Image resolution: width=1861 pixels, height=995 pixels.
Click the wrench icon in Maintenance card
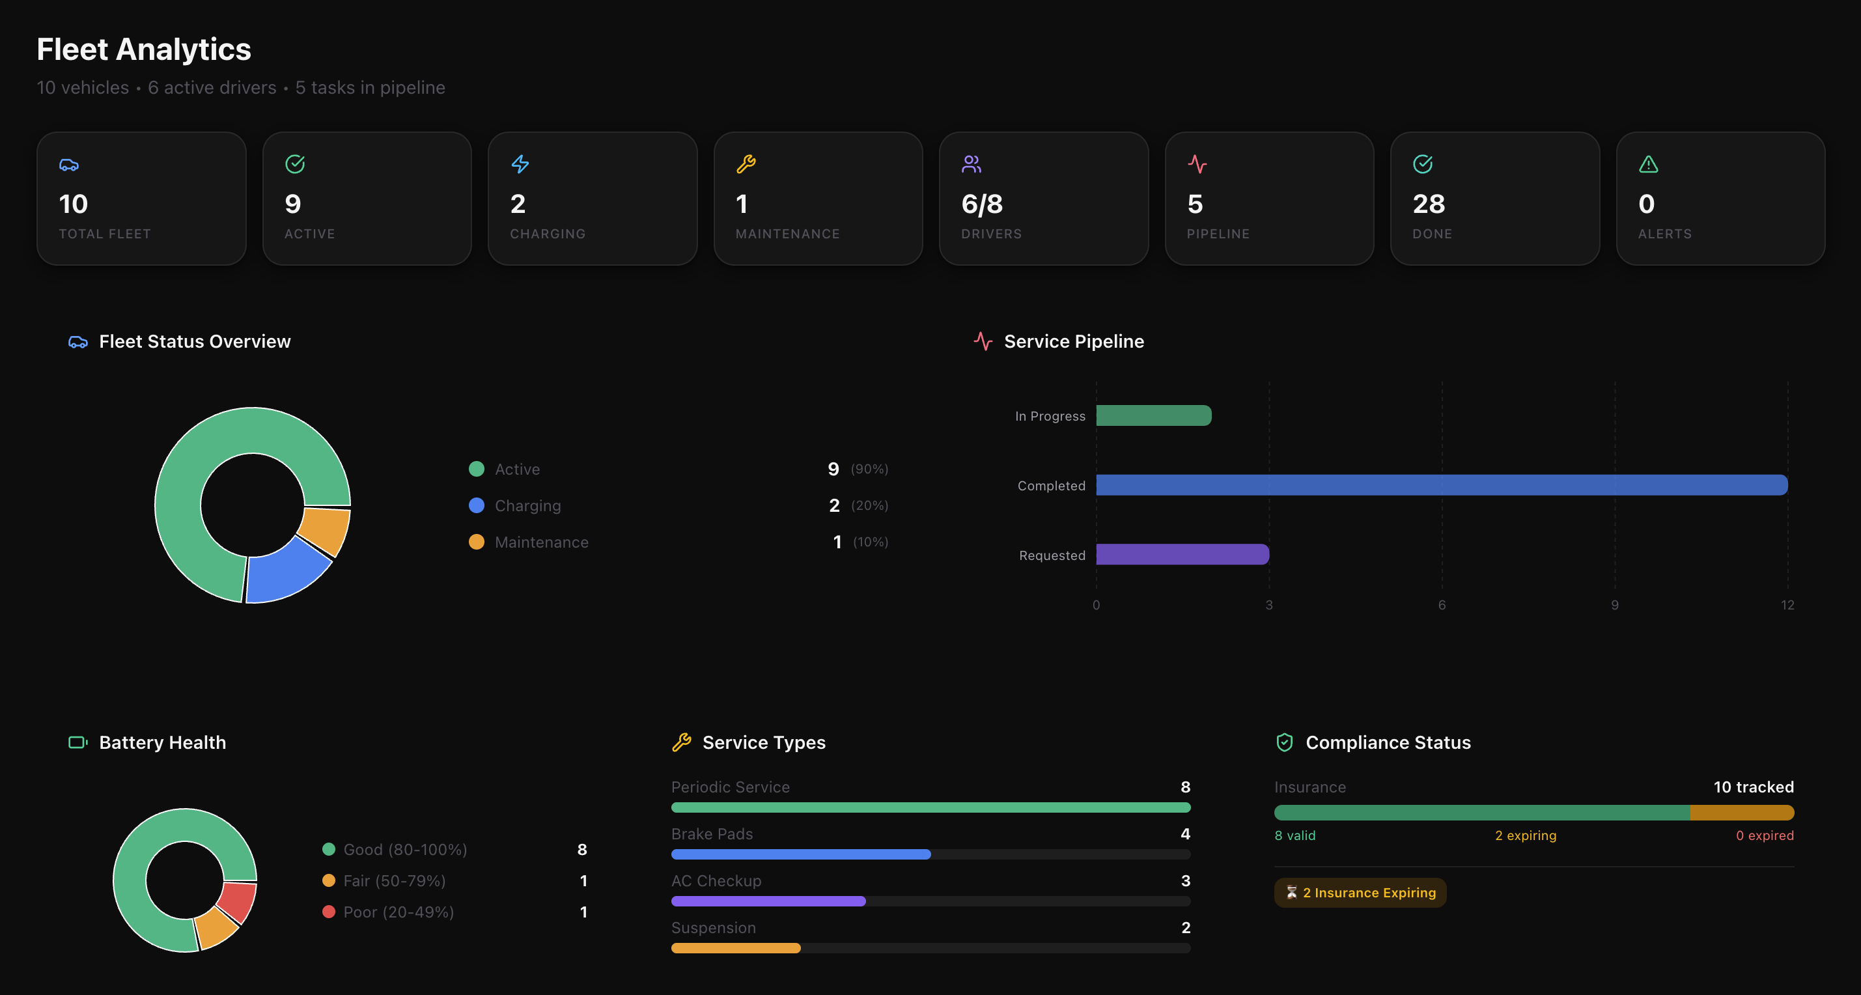[x=746, y=164]
